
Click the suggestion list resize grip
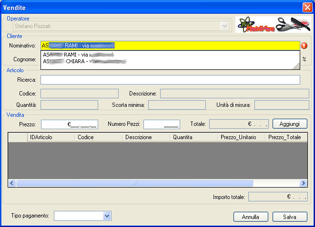coord(296,66)
